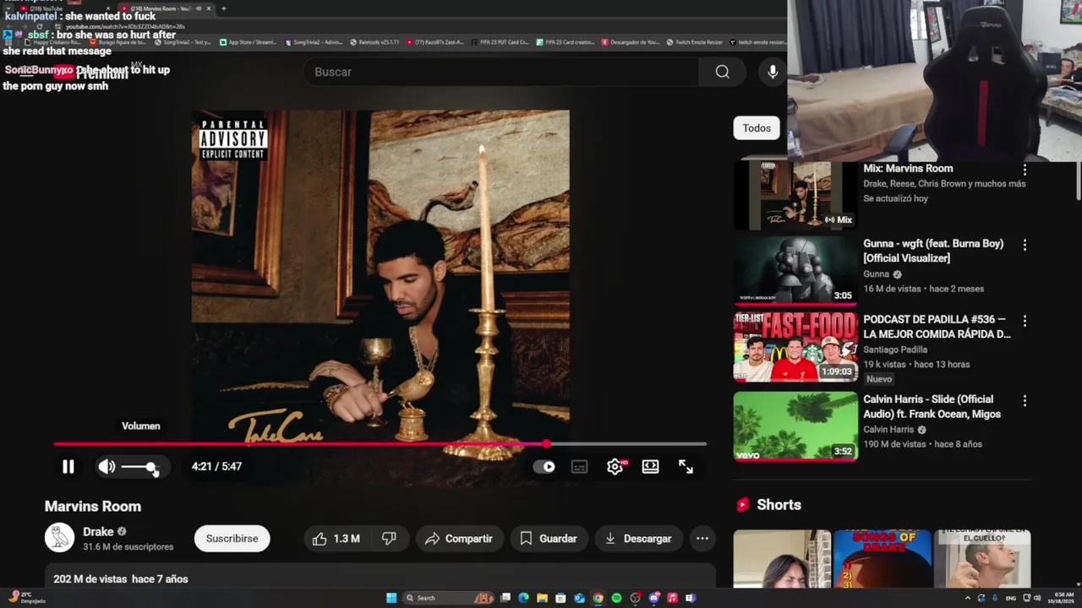Viewport: 1082px width, 608px height.
Task: Open options menu for Podcast de Padilla
Action: click(1025, 321)
